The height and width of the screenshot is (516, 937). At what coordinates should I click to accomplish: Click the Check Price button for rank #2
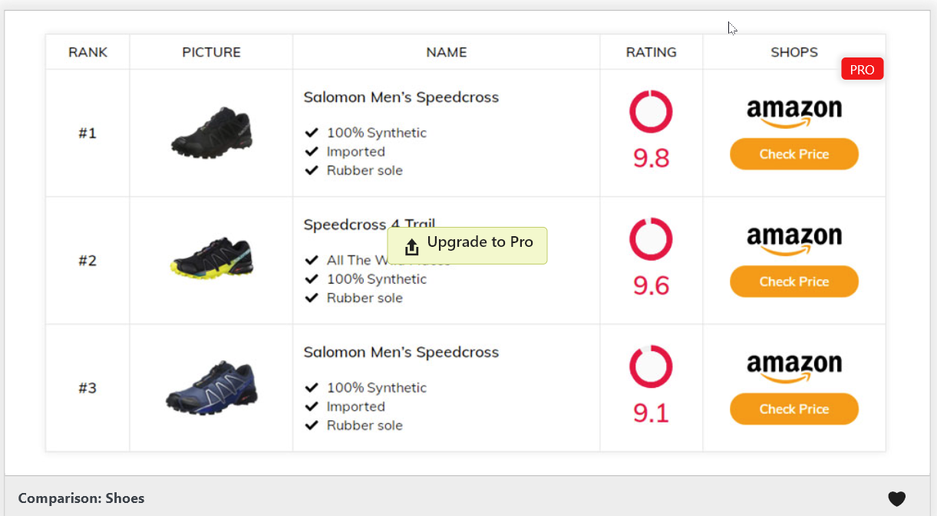[794, 281]
